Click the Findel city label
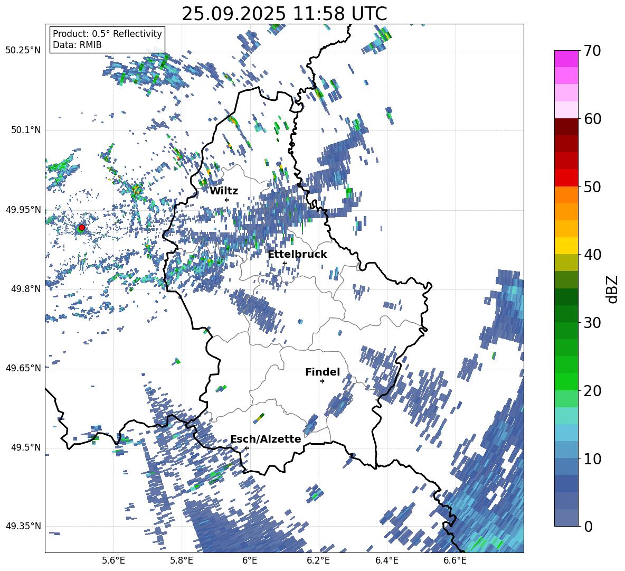This screenshot has width=625, height=571. [x=323, y=372]
